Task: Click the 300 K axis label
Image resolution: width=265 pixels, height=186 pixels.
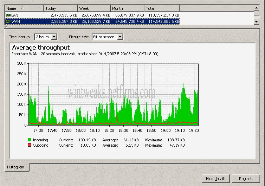Action: coord(22,63)
